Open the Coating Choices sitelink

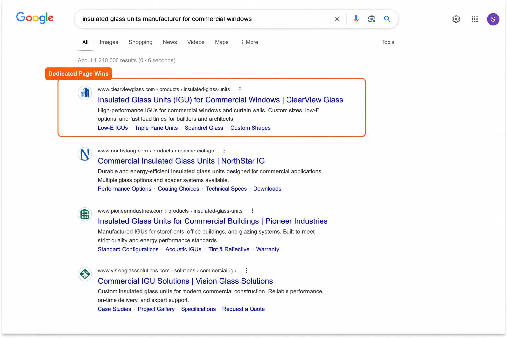point(179,189)
